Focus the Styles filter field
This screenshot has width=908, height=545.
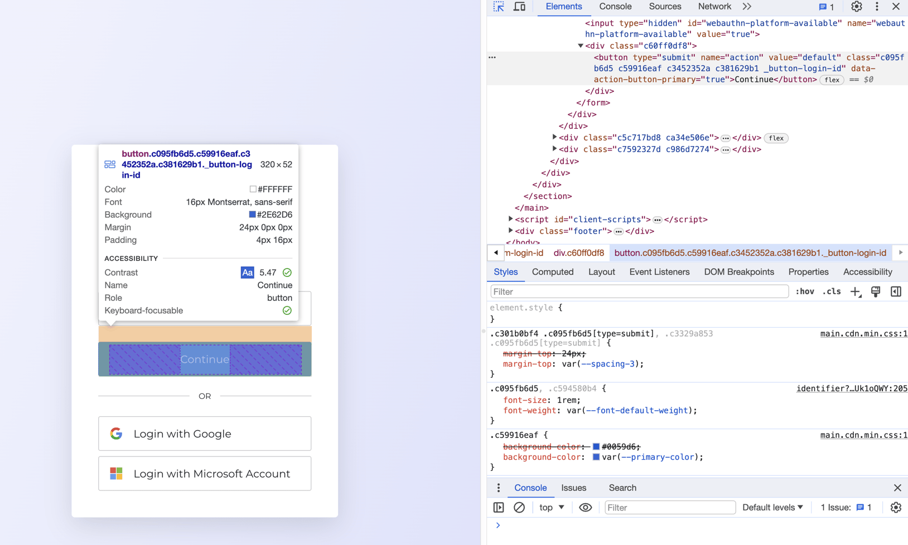click(x=640, y=291)
